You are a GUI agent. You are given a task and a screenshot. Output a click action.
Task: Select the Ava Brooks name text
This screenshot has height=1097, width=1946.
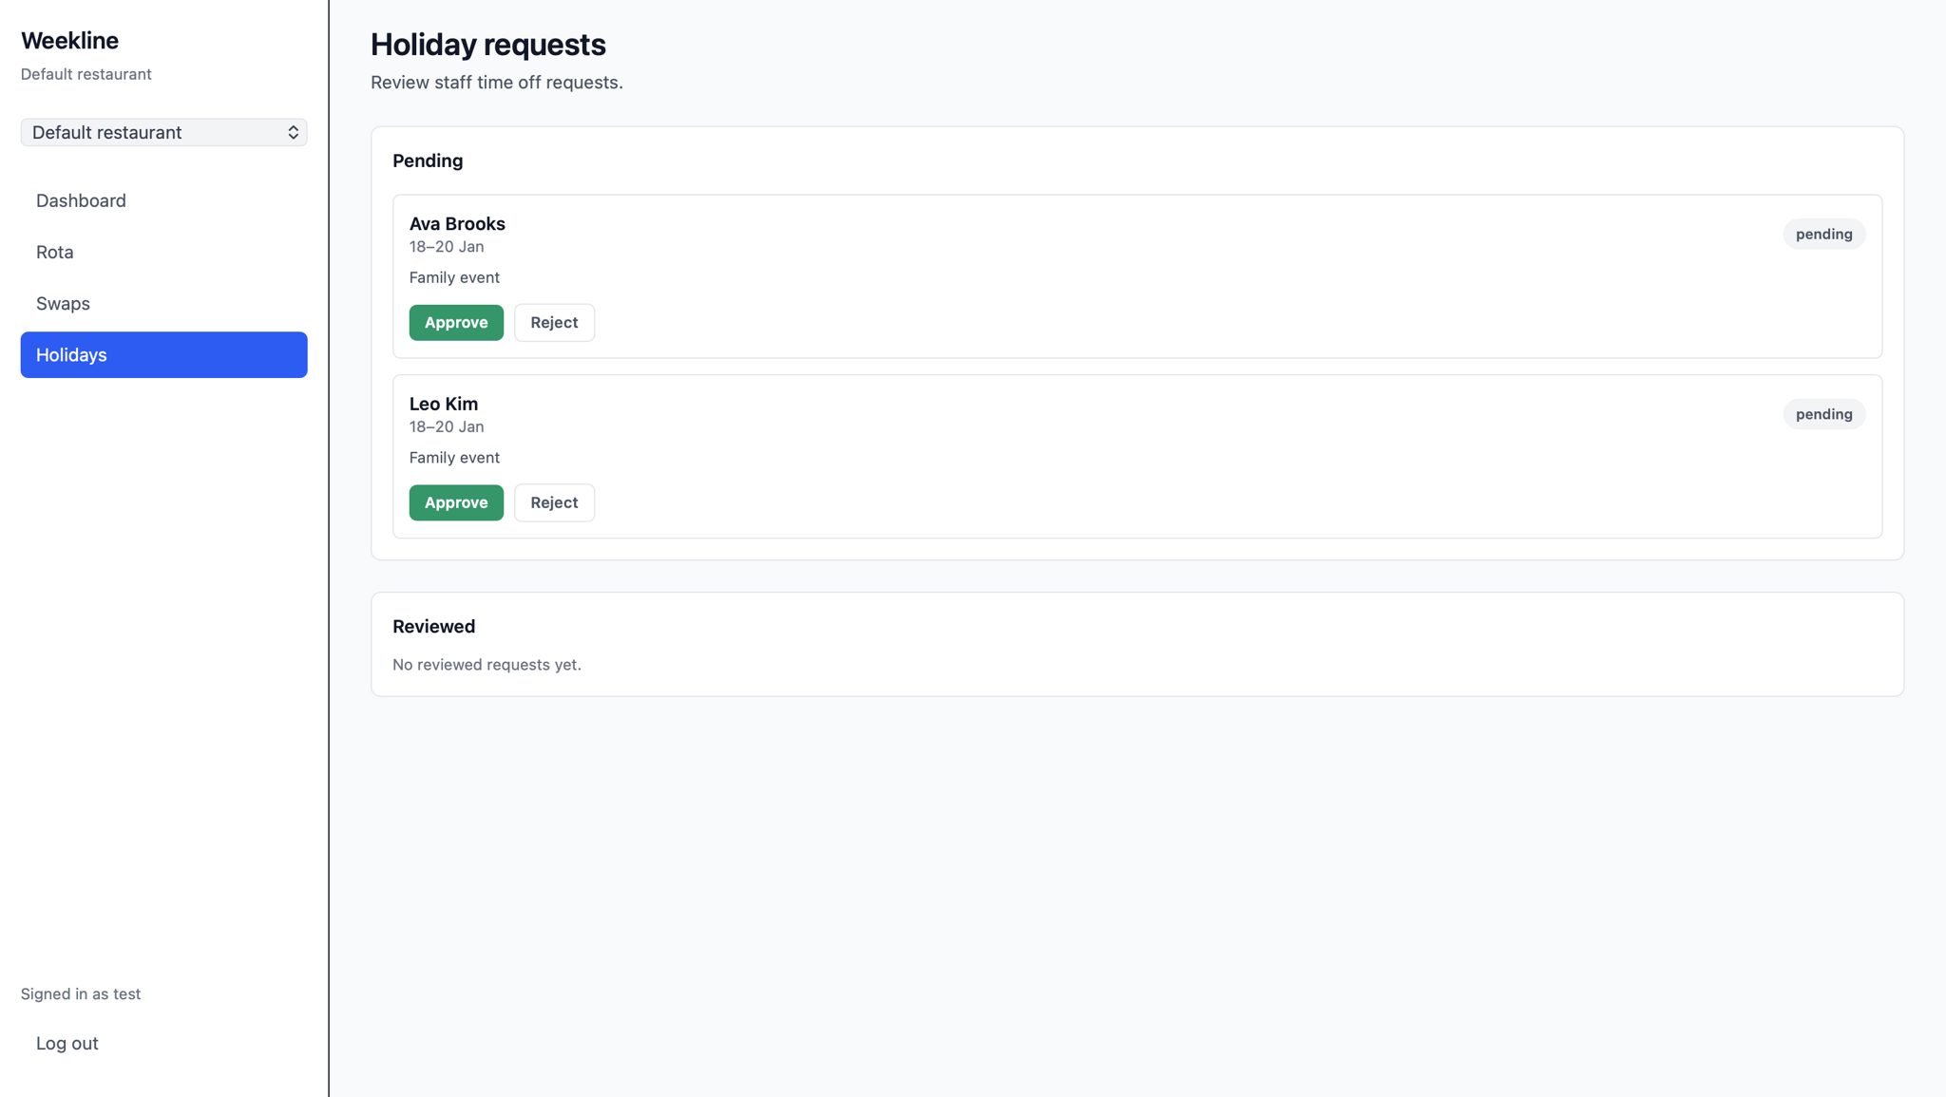pos(457,223)
